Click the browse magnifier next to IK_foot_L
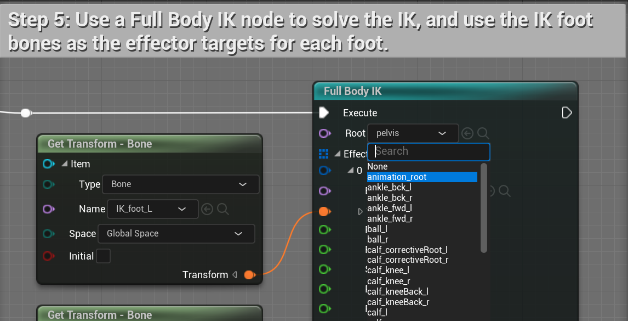 click(223, 209)
